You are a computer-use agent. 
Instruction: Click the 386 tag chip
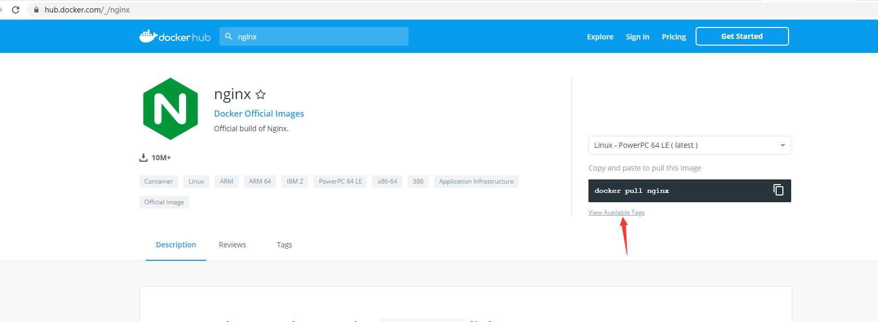418,181
